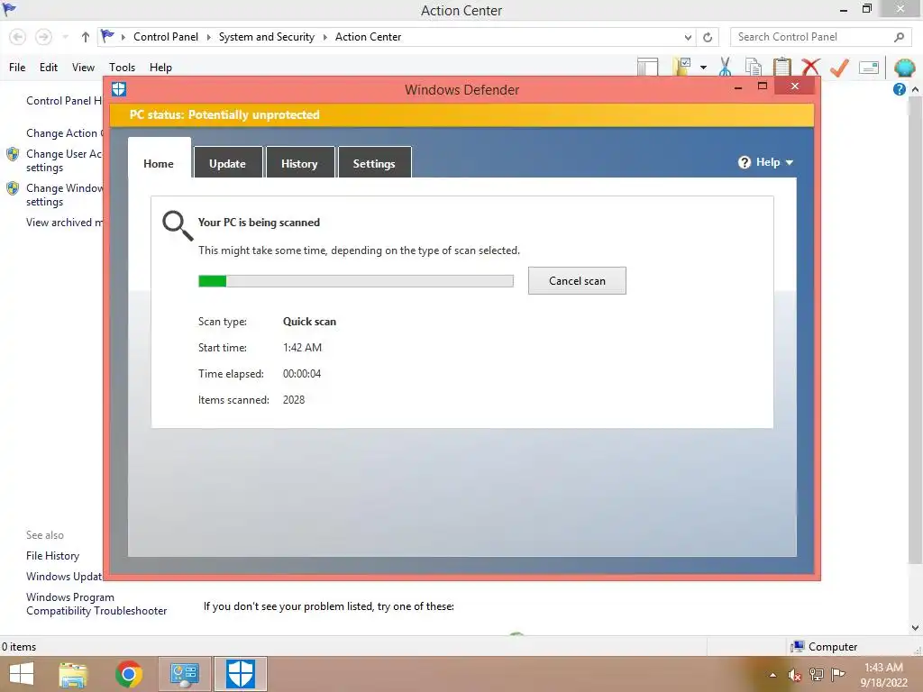Image resolution: width=923 pixels, height=692 pixels.
Task: Expand arrow after System and Security breadcrumb
Action: click(x=324, y=37)
